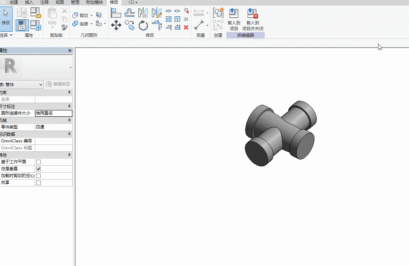Close the Properties palette
The width and height of the screenshot is (409, 266).
tap(70, 51)
